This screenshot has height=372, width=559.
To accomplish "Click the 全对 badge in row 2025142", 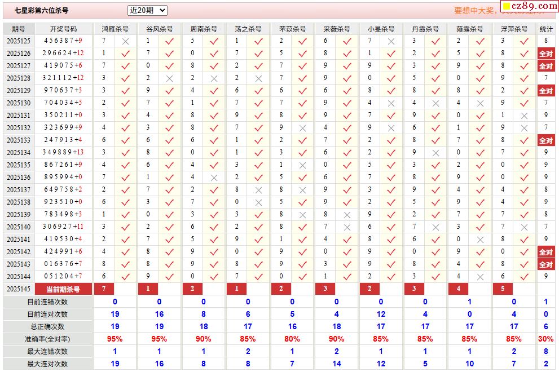I will pos(546,252).
